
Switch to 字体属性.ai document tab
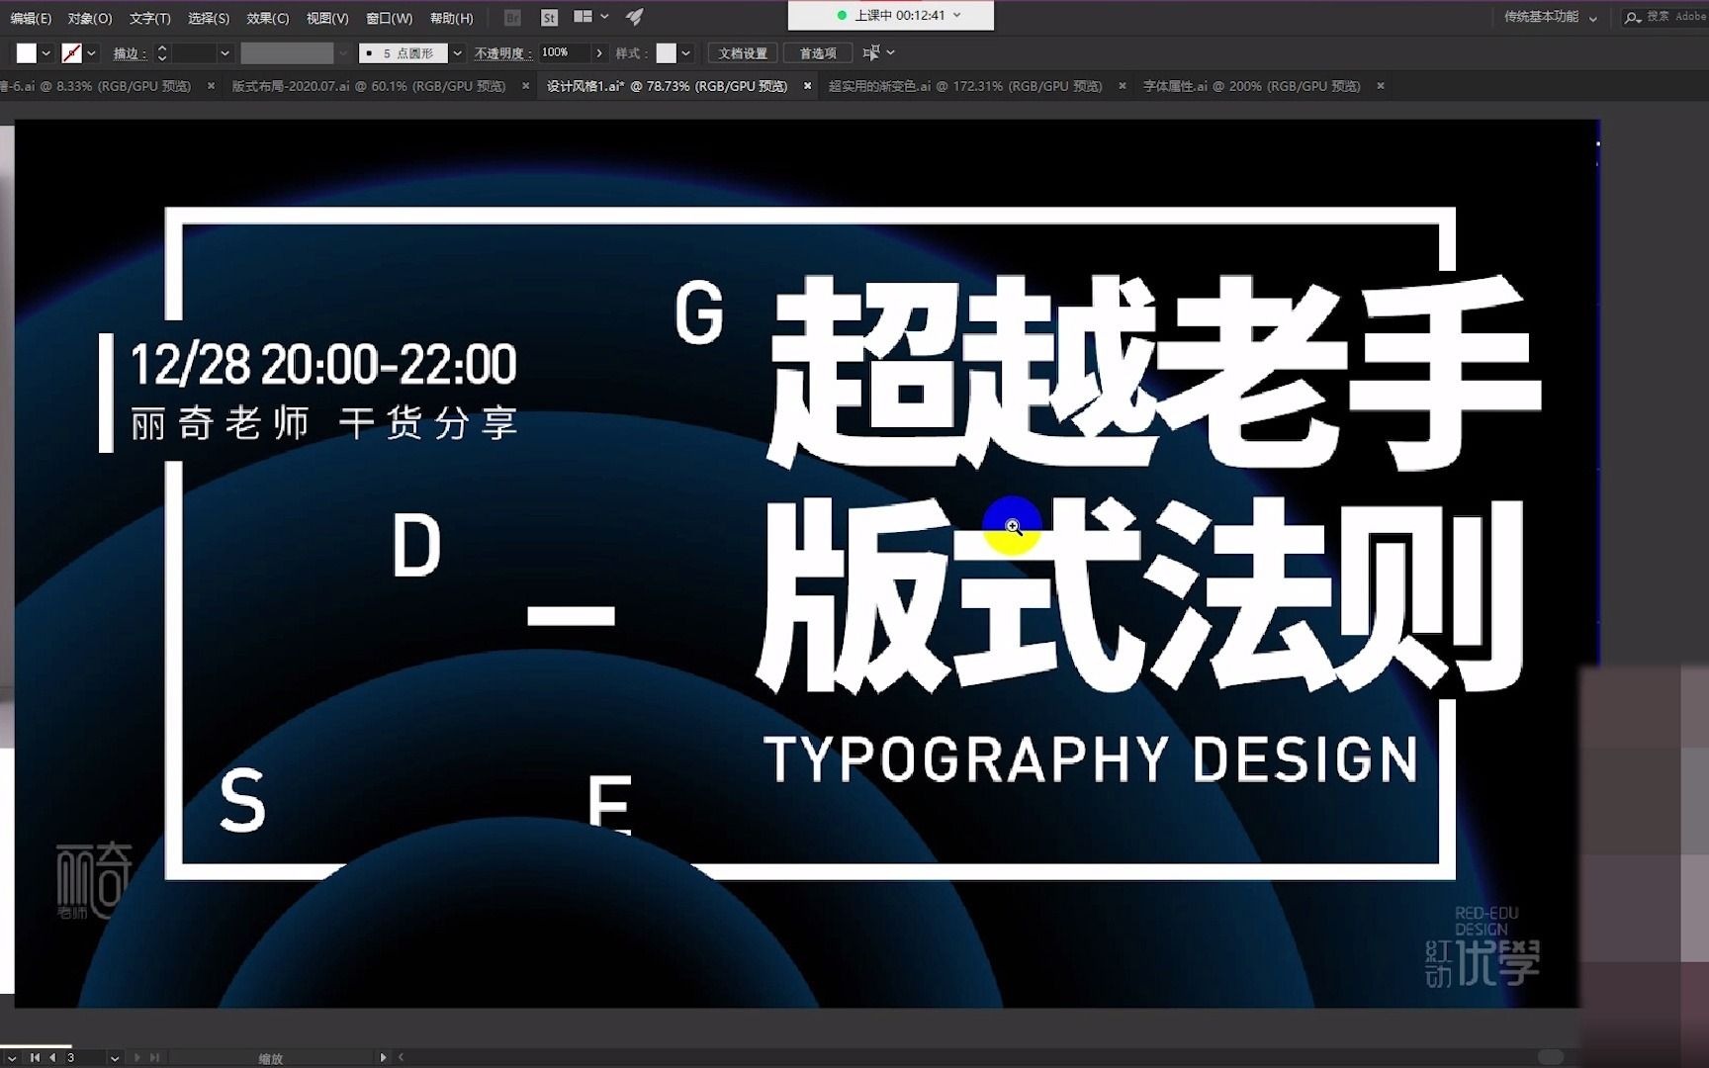click(x=1252, y=86)
